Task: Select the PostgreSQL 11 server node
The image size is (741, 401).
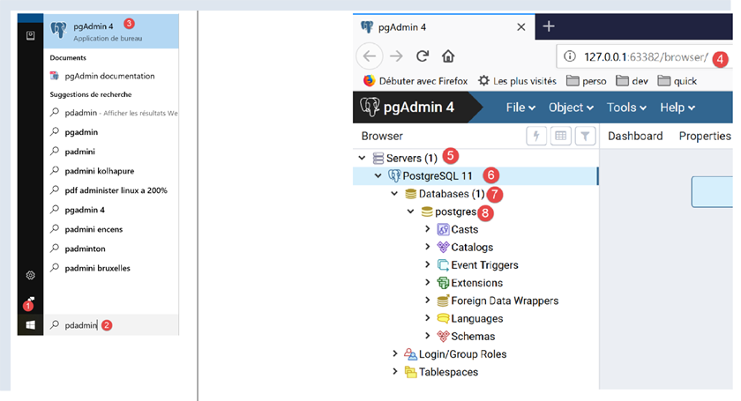Action: (436, 175)
